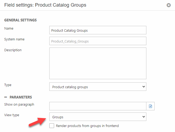175x132 pixels.
Task: Click the 'Render products from groups in frontend' label text
Action: (x=87, y=126)
